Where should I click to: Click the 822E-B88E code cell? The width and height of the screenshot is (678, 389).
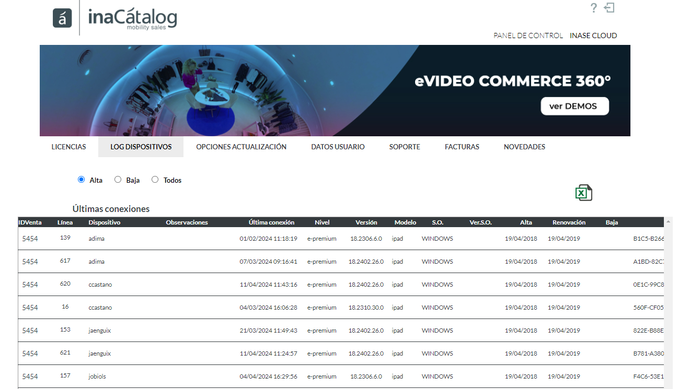[649, 331]
